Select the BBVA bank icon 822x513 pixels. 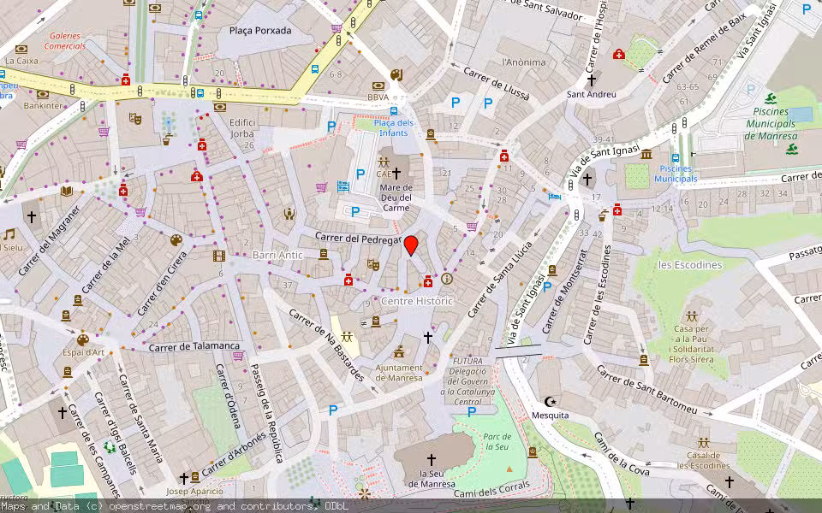pos(378,86)
